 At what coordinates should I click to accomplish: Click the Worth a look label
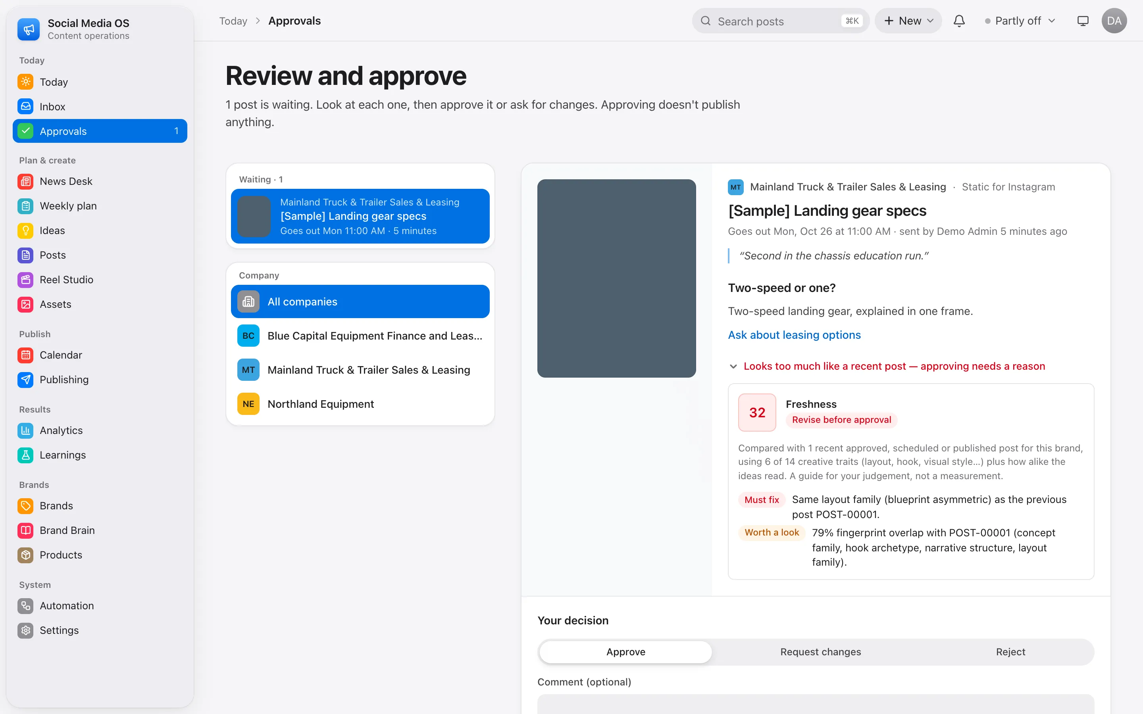point(771,533)
